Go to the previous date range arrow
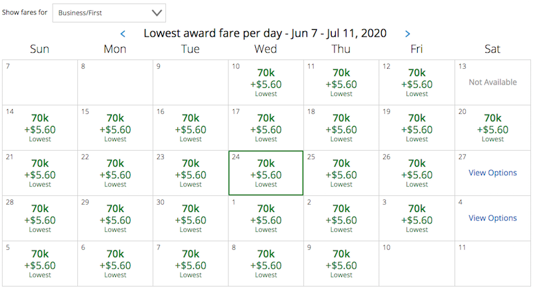The width and height of the screenshot is (533, 288). (x=123, y=33)
